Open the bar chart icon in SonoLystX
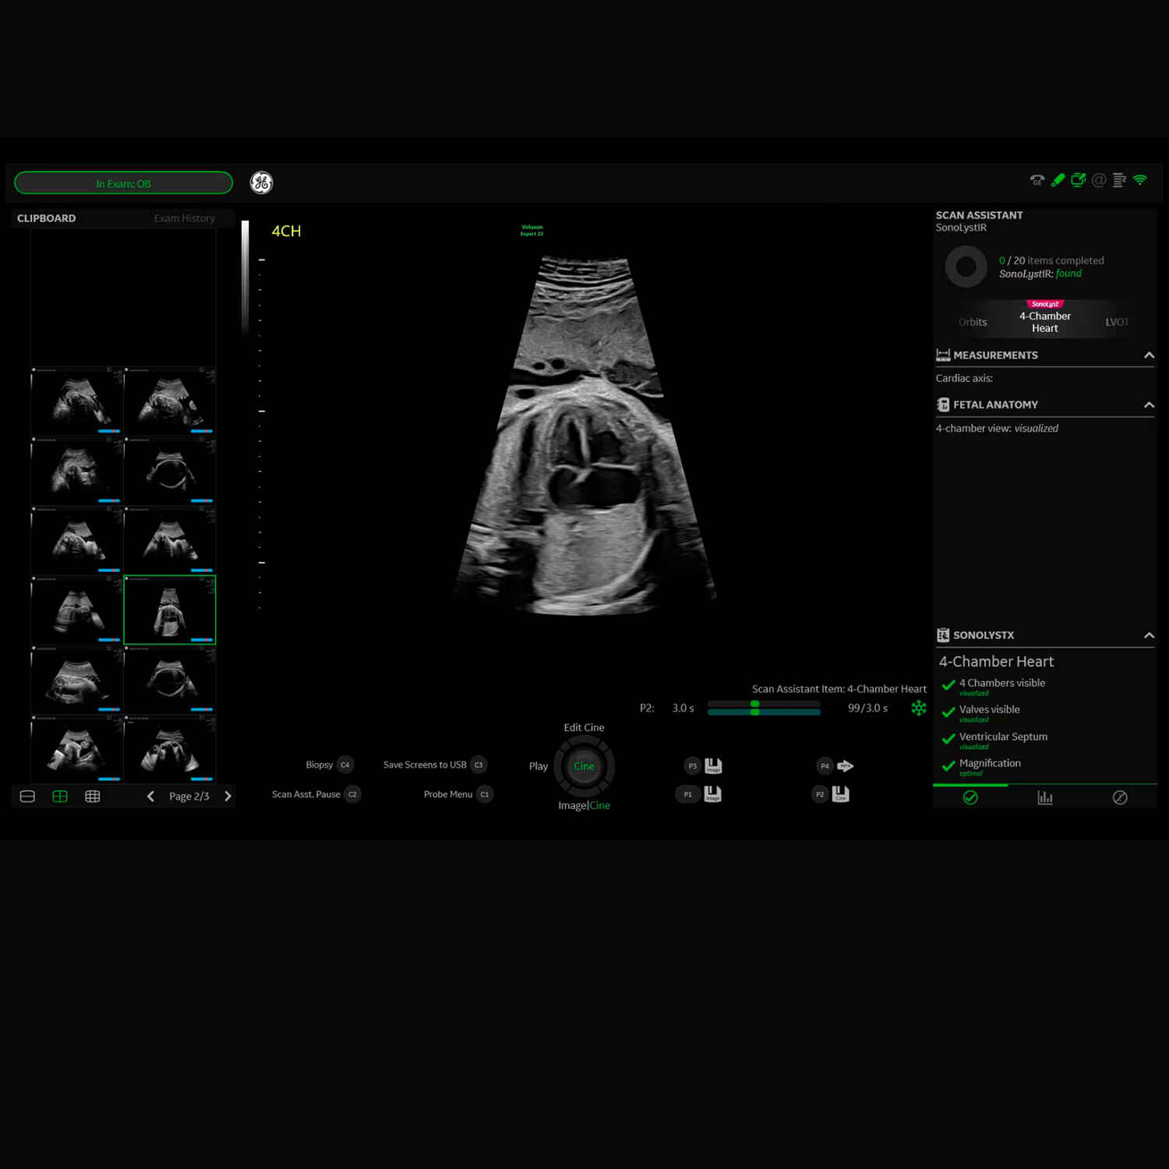This screenshot has width=1169, height=1169. pyautogui.click(x=1045, y=797)
